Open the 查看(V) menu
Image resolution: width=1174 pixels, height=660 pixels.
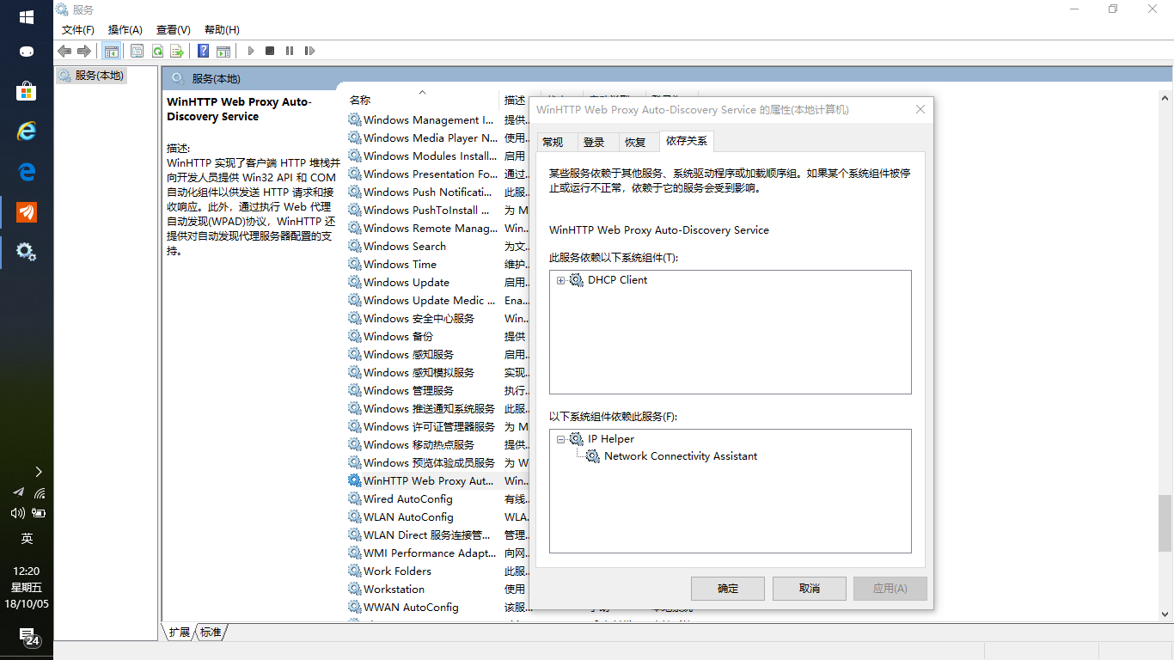click(x=174, y=30)
